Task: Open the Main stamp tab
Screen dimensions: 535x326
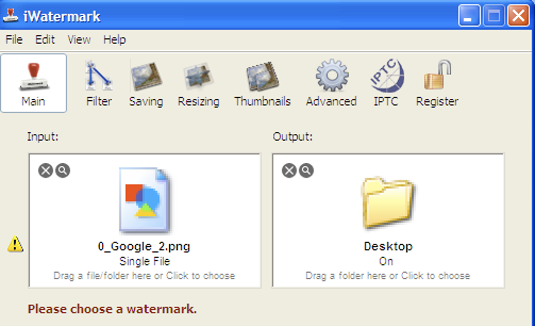Action: 34,83
